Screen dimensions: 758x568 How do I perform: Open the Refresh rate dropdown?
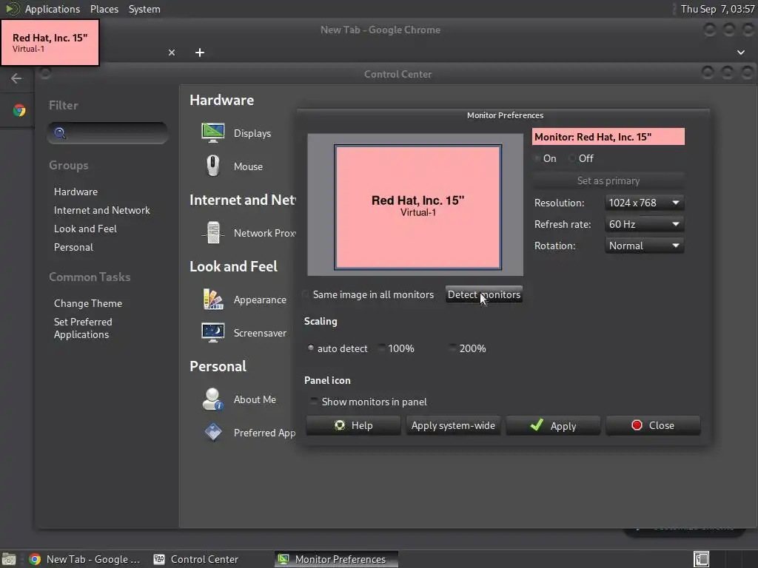645,224
